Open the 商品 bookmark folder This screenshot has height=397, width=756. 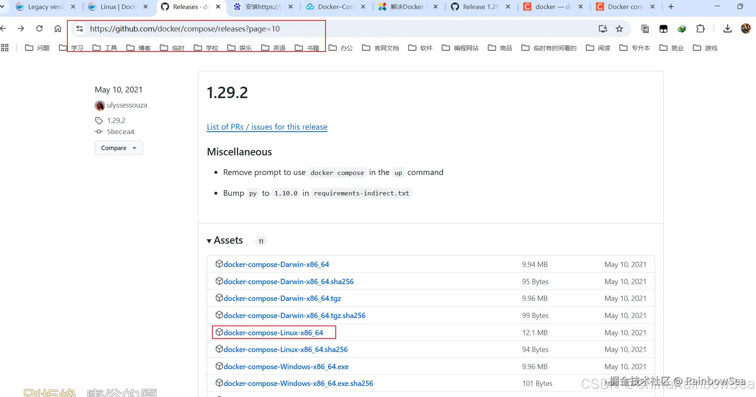(x=500, y=48)
